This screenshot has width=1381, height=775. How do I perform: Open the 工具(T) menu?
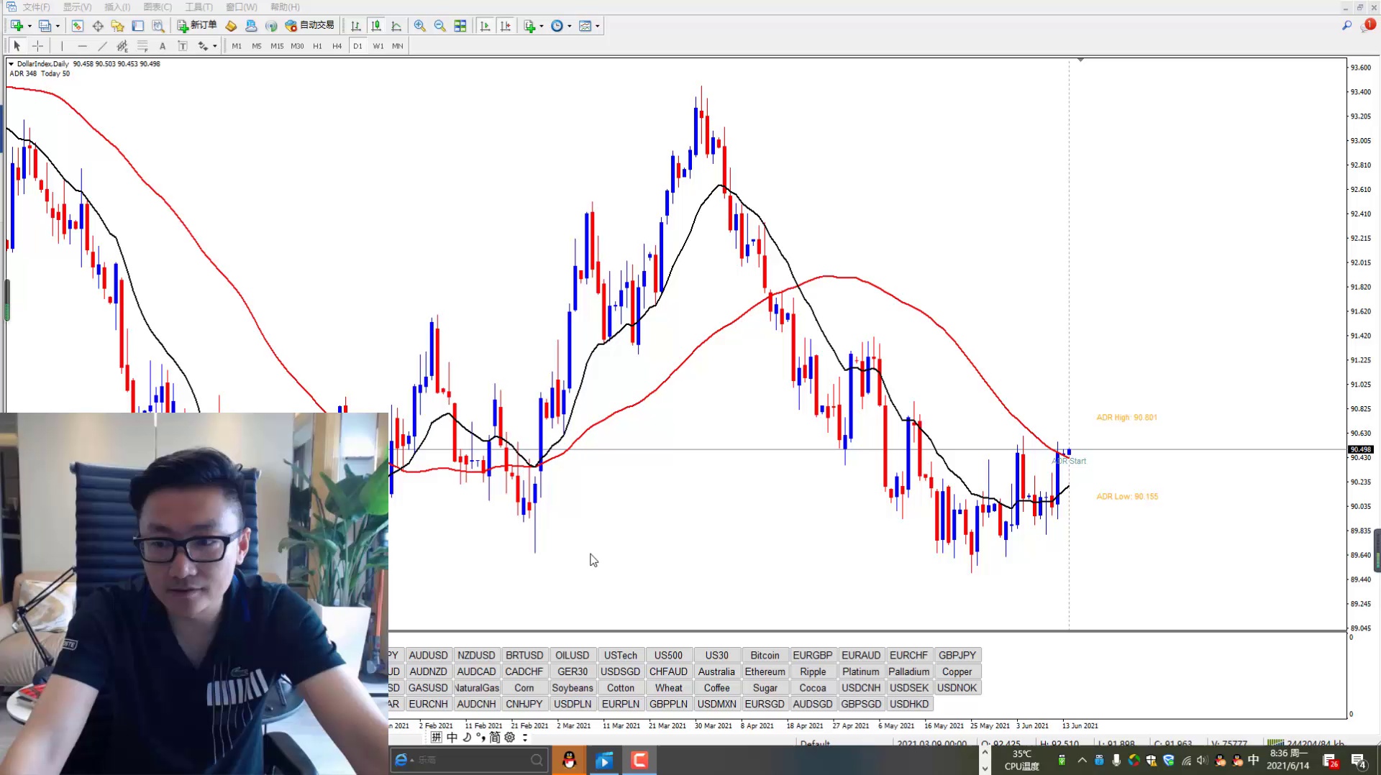tap(199, 7)
